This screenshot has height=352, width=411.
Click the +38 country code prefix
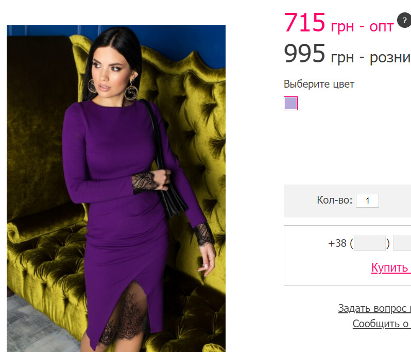pos(337,243)
